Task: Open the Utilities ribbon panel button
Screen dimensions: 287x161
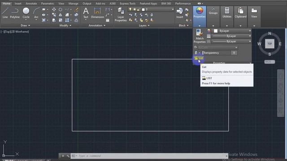Action: coord(227,16)
